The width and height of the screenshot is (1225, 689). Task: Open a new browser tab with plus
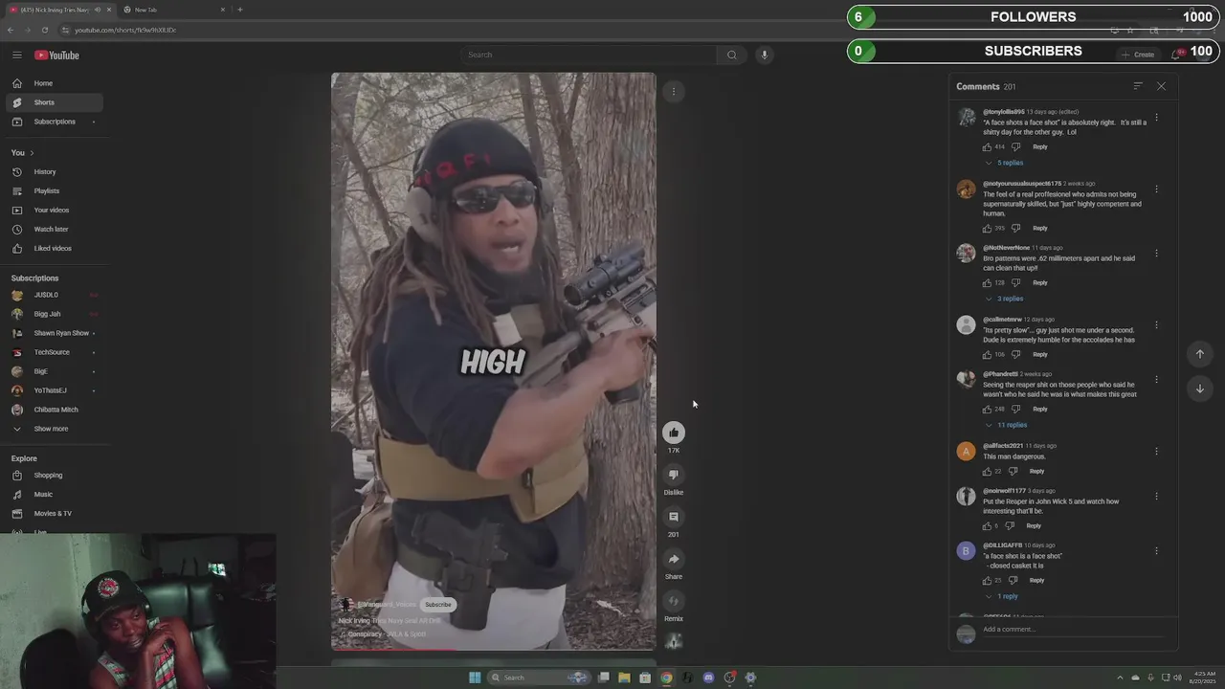click(239, 10)
